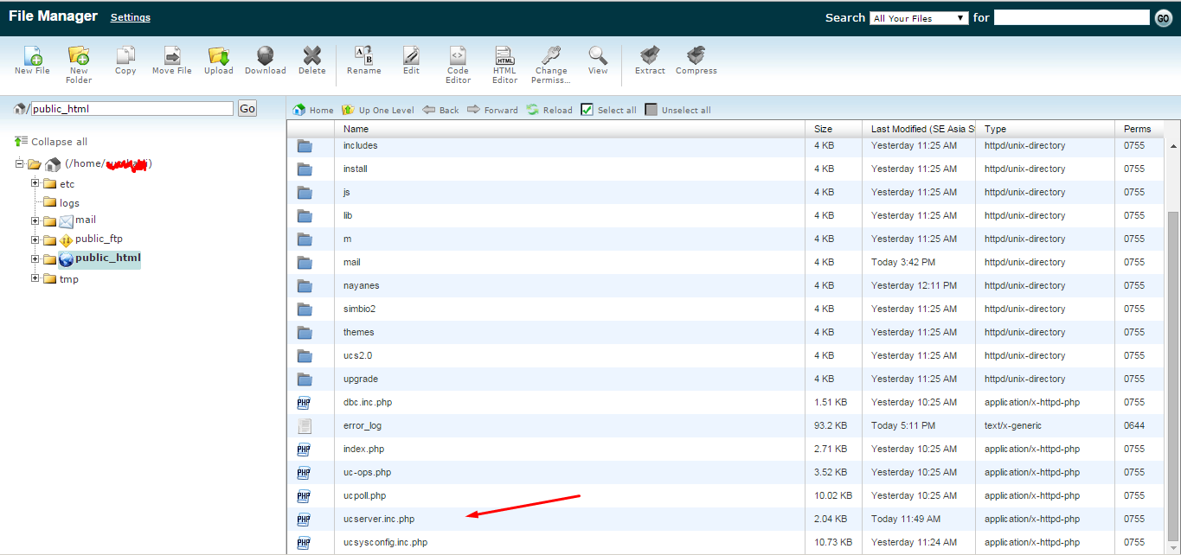The width and height of the screenshot is (1181, 555).
Task: Select the dbc.inc.php file
Action: (x=726, y=402)
